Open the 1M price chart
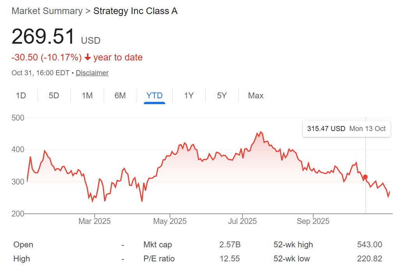Viewport: 415px width, 268px height. 87,95
